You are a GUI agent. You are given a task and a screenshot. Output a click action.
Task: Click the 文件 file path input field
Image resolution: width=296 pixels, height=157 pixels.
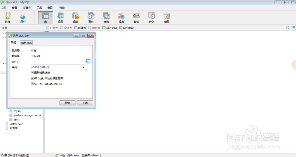point(58,62)
